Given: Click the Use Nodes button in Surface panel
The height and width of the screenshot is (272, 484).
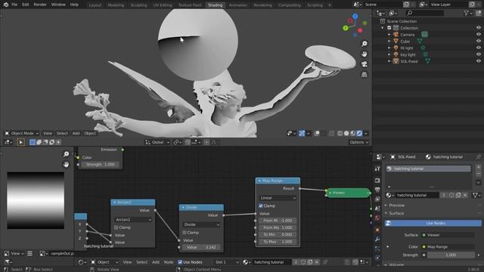Looking at the screenshot, I should click(433, 223).
